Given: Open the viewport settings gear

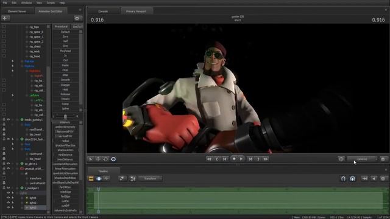Looking at the screenshot, I should point(383,159).
